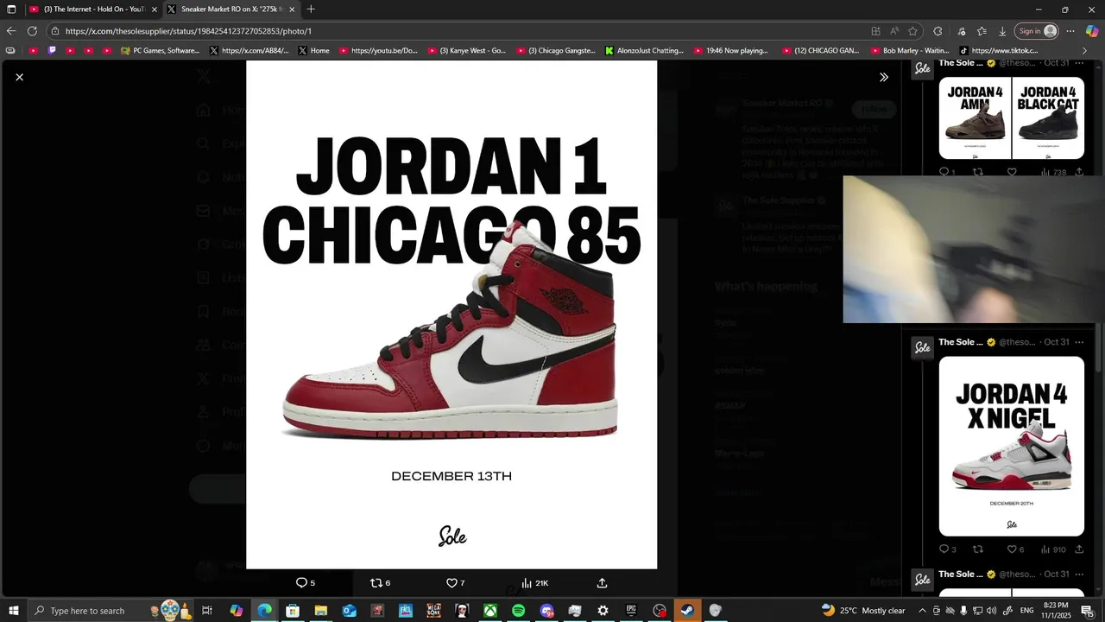1105x622 pixels.
Task: Collapse the side panel with double-chevron icon
Action: pyautogui.click(x=883, y=77)
